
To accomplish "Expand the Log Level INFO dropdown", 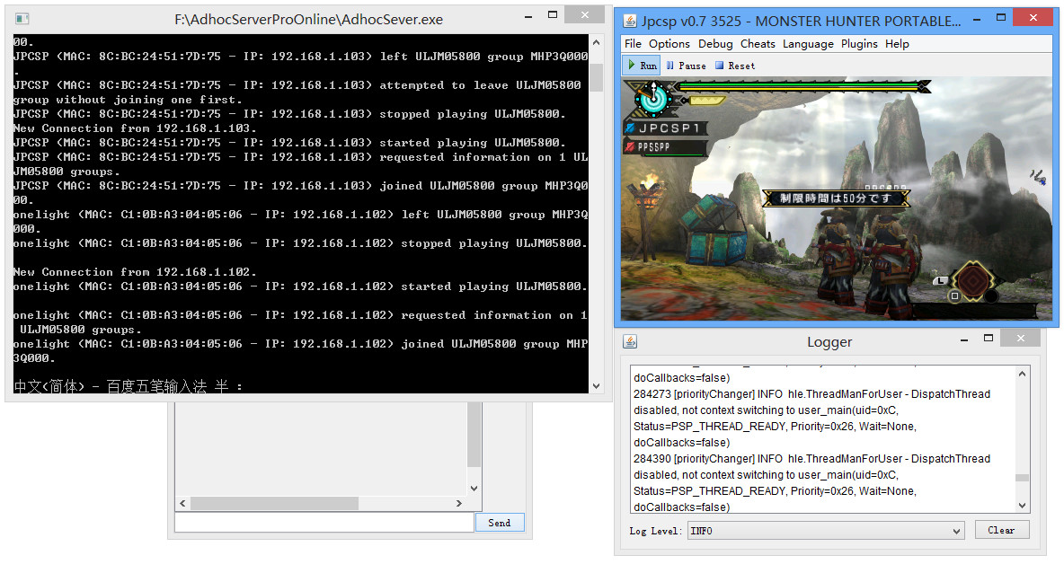I will (x=956, y=531).
